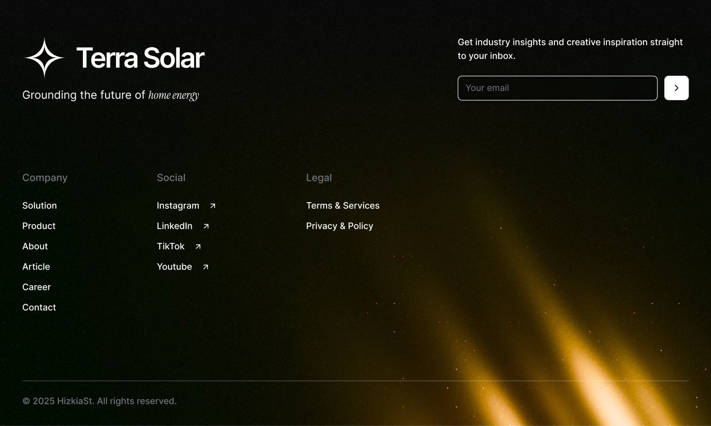Go to the Product page link
This screenshot has height=426, width=711.
point(39,226)
